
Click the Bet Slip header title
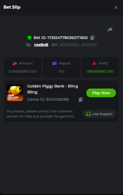(x=12, y=7)
